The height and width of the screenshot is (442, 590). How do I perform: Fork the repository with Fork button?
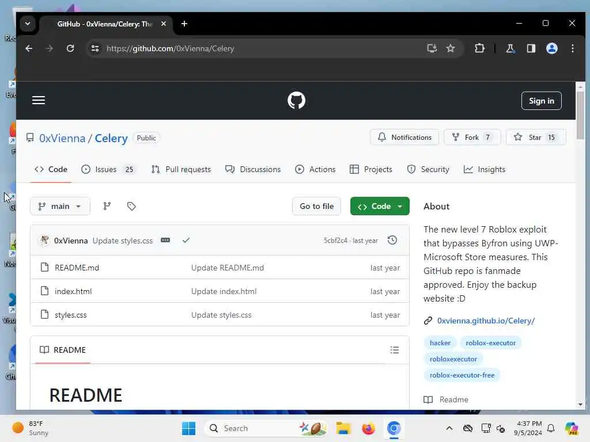[472, 137]
